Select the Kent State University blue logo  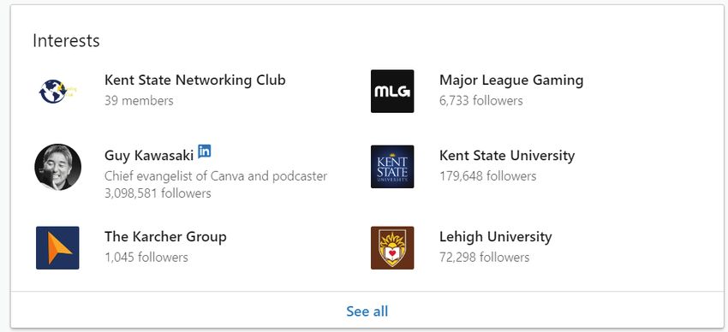[x=392, y=167]
